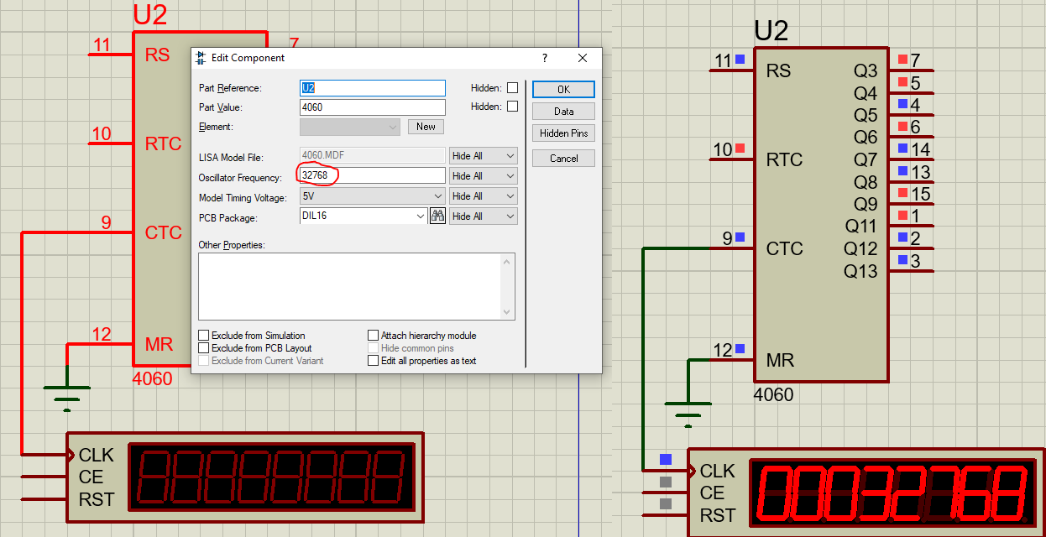Image resolution: width=1046 pixels, height=537 pixels.
Task: Tick the Attach hierarchy module checkbox
Action: [x=374, y=336]
